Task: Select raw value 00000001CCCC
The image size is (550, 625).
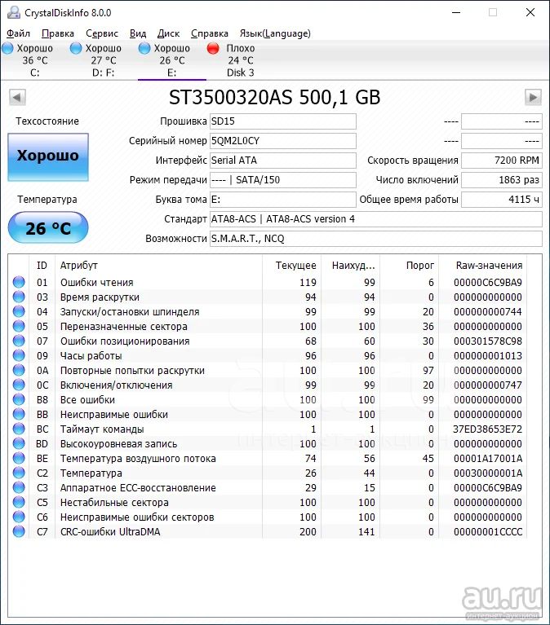Action: click(x=488, y=532)
